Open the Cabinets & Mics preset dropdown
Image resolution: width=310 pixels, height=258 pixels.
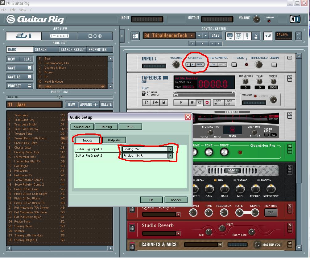[x=220, y=244]
